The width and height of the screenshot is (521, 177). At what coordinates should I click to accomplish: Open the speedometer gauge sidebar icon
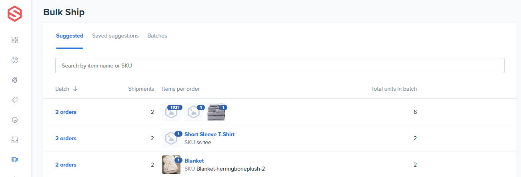pyautogui.click(x=15, y=60)
